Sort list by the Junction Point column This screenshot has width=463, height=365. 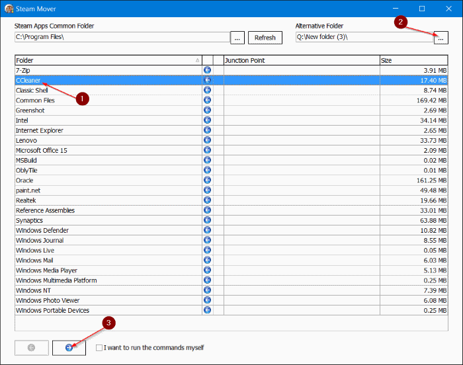302,60
